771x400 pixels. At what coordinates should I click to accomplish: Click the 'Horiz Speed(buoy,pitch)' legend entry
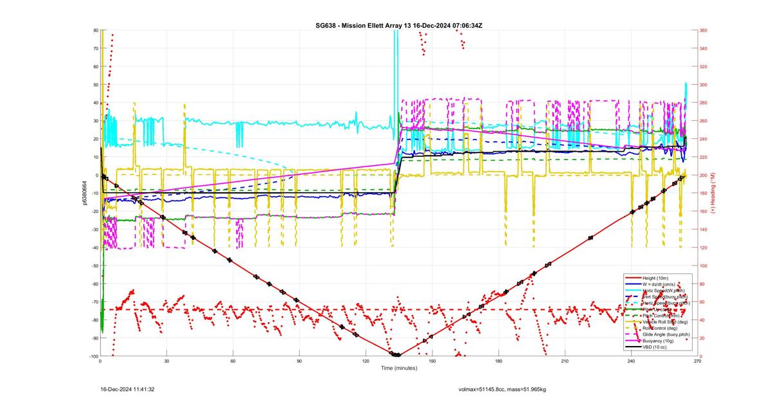click(666, 303)
